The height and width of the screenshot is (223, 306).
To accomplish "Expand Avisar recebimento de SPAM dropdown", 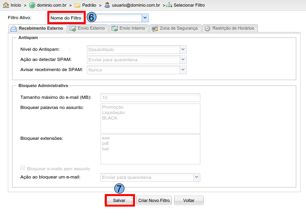I will [183, 70].
